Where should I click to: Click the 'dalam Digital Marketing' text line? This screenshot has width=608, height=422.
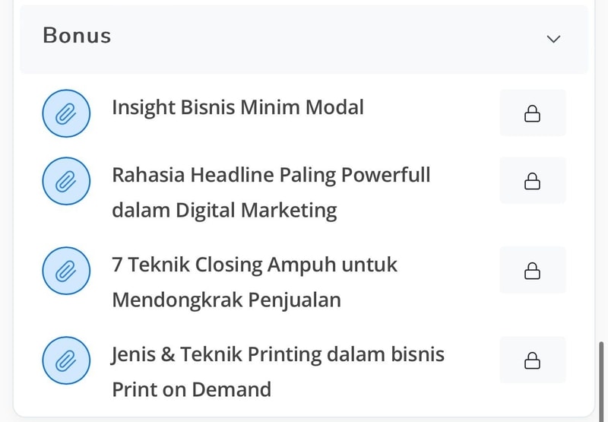click(x=224, y=211)
